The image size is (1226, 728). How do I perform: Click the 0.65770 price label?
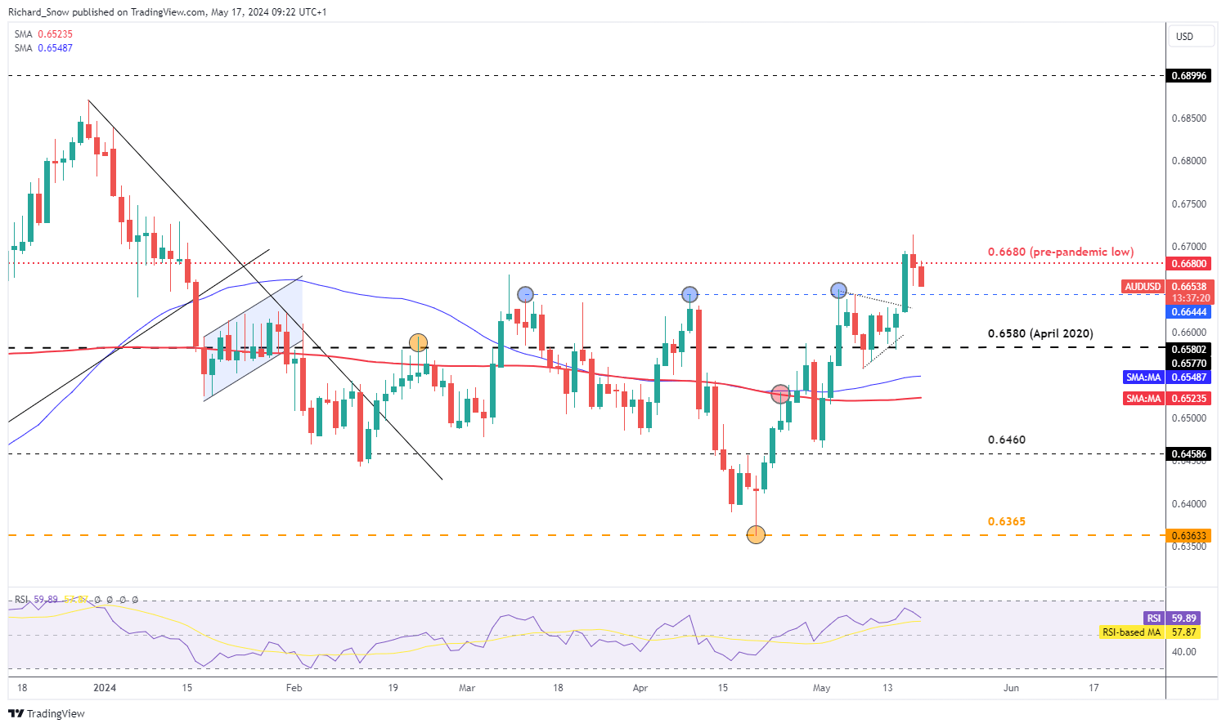[x=1190, y=364]
